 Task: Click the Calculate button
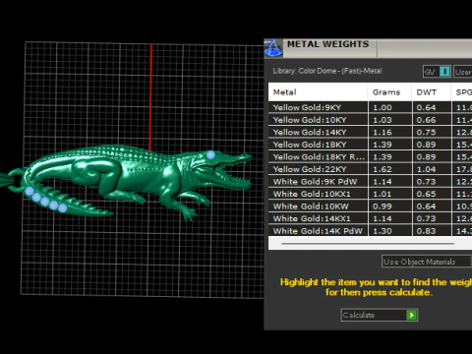(380, 315)
